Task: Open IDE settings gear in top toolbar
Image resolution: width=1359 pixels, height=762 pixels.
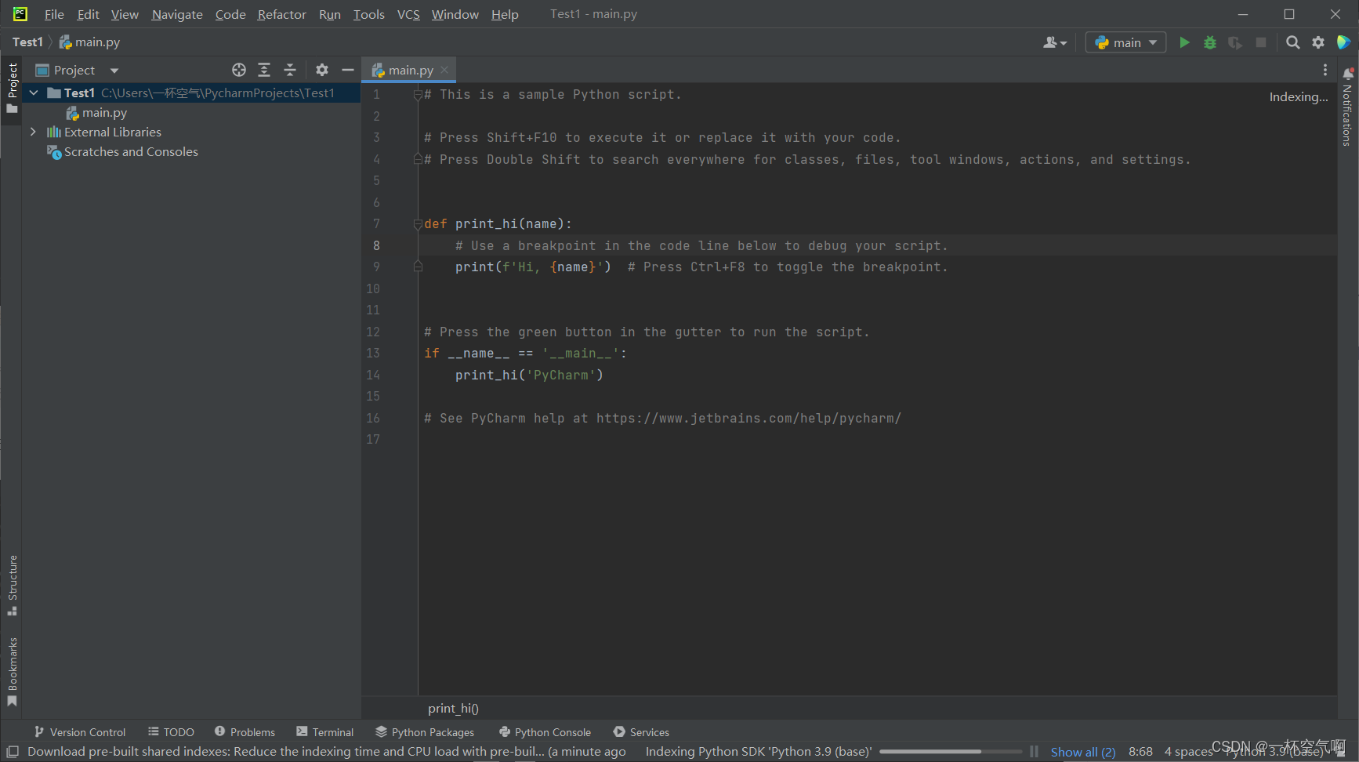Action: coord(1318,42)
